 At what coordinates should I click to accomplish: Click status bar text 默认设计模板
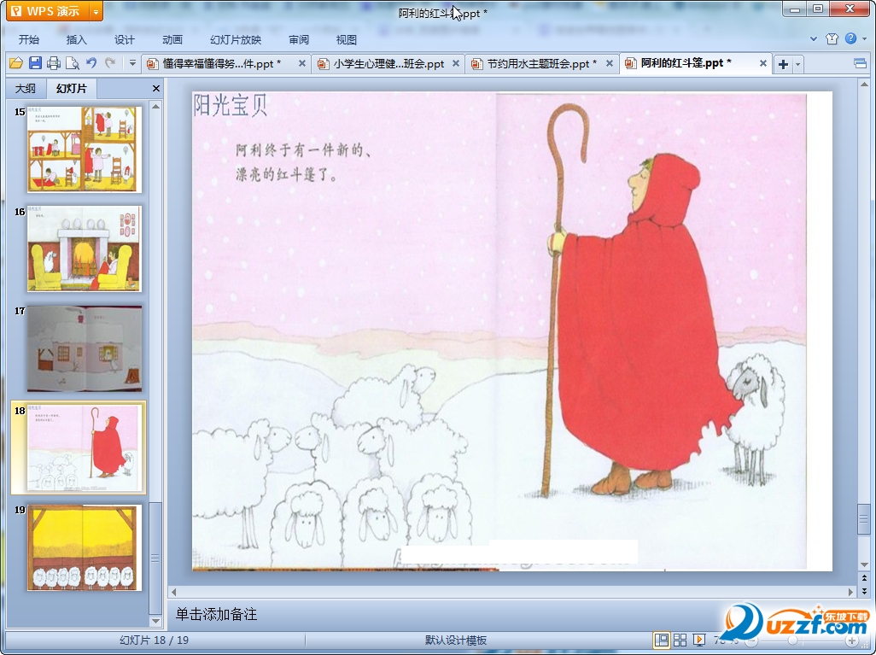click(456, 640)
